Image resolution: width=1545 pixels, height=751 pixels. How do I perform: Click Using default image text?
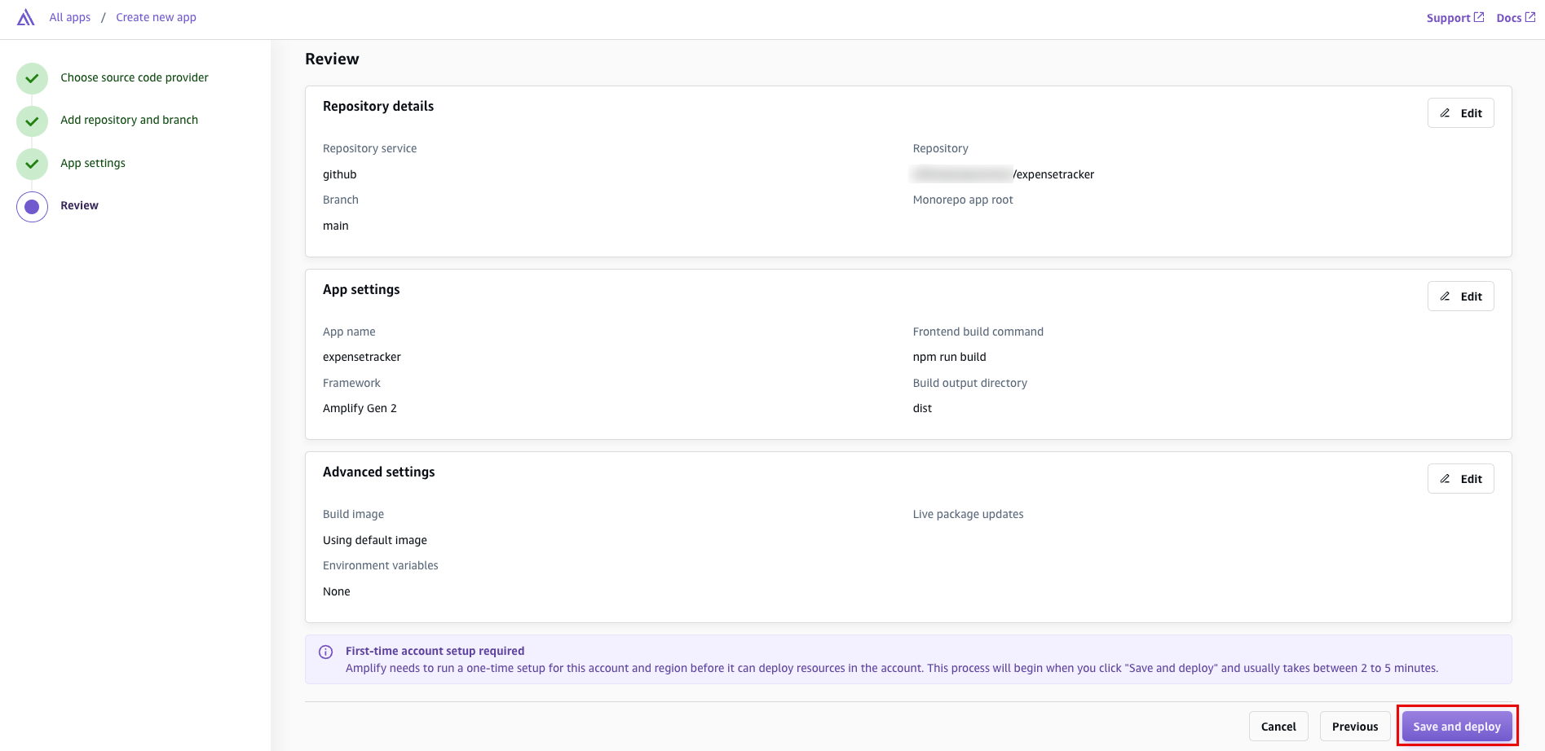click(x=375, y=540)
